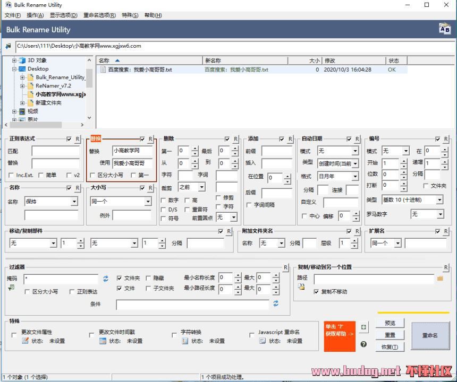457x382 pixels.
Task: Click the 前缀 input field
Action: click(276, 151)
